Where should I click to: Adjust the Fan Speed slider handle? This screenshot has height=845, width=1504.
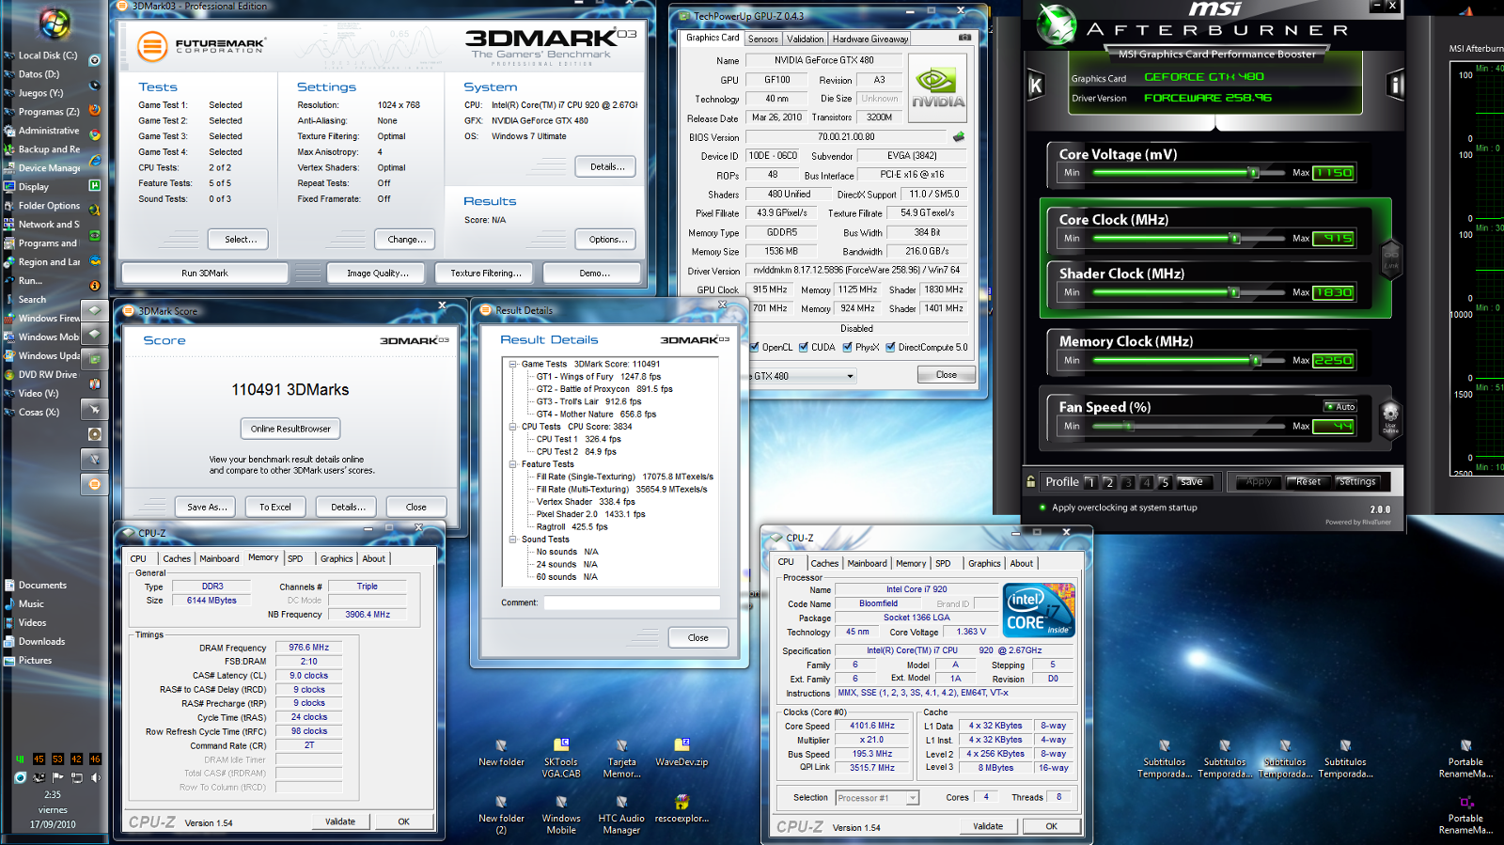click(x=1129, y=427)
